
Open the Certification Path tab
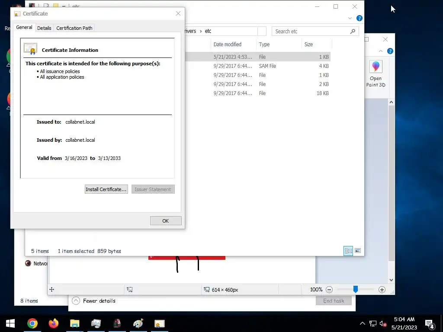[74, 28]
